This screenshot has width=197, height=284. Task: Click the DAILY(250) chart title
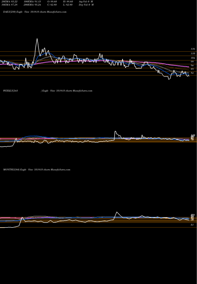pyautogui.click(x=35, y=12)
